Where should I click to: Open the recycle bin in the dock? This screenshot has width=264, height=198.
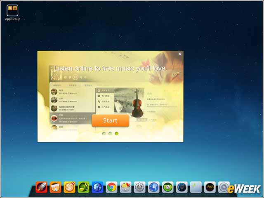click(x=224, y=187)
